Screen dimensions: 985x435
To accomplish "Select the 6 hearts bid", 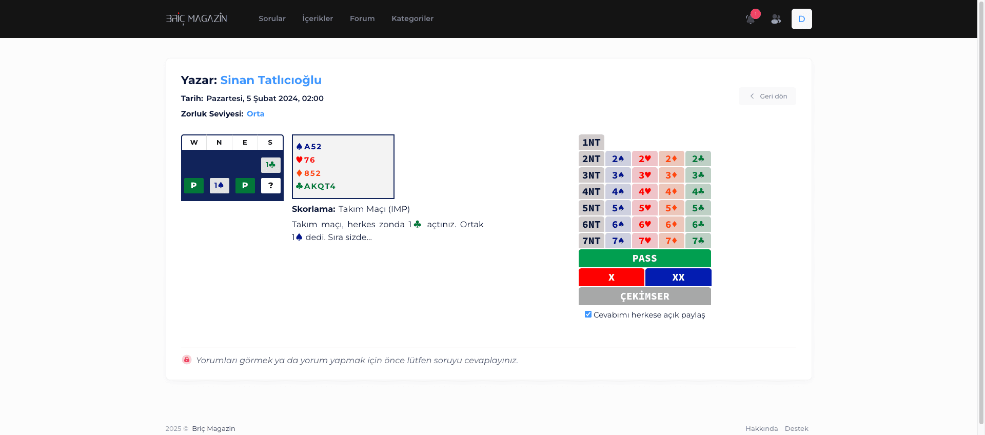I will 645,224.
